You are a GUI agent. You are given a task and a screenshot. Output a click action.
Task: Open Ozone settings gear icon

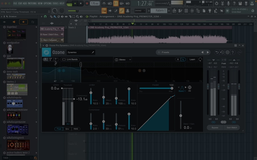227,52
